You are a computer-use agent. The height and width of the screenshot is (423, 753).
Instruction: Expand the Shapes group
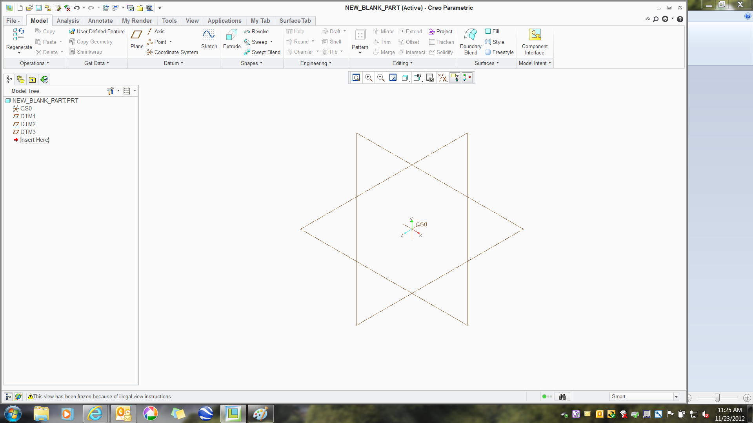point(251,63)
